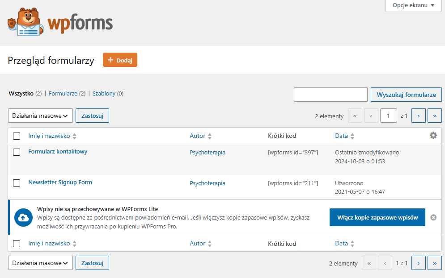The width and height of the screenshot is (445, 278).
Task: Click sort arrows next to header Autor
Action: 210,136
